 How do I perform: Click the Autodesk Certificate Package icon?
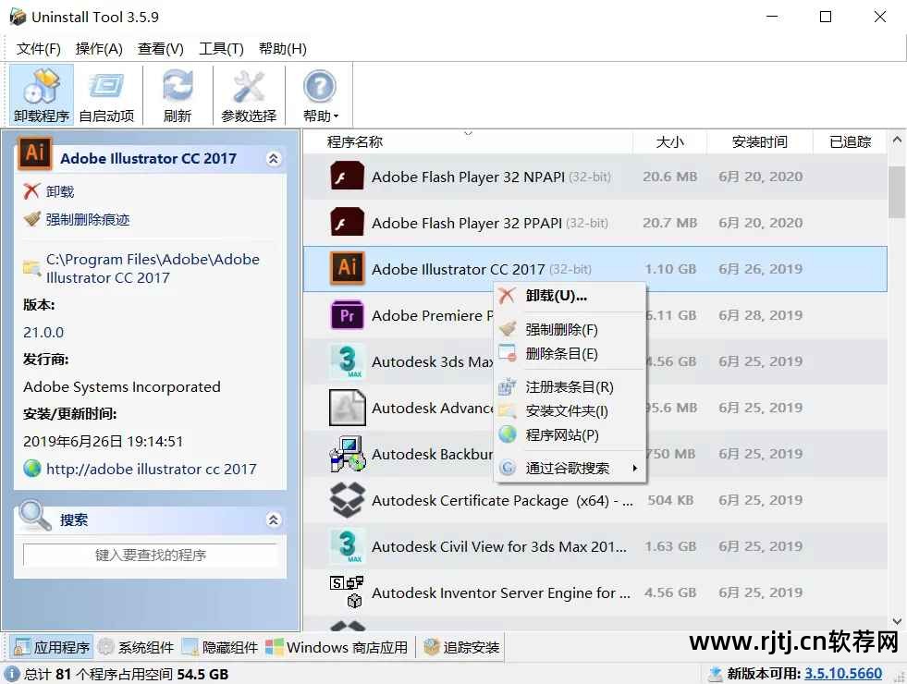point(347,500)
